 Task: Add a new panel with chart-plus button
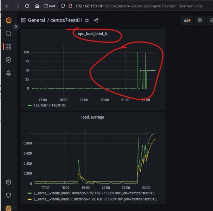pyautogui.click(x=187, y=20)
